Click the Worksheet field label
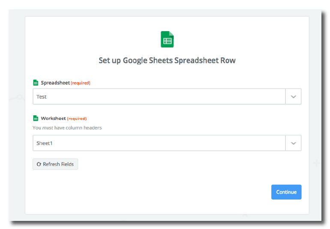330x229 pixels. point(53,118)
